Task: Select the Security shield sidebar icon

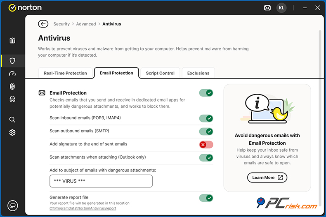Action: click(x=12, y=61)
